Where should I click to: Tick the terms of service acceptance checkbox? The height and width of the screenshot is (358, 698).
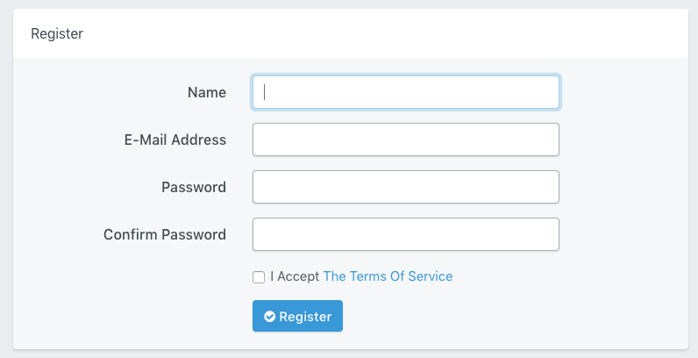click(259, 277)
